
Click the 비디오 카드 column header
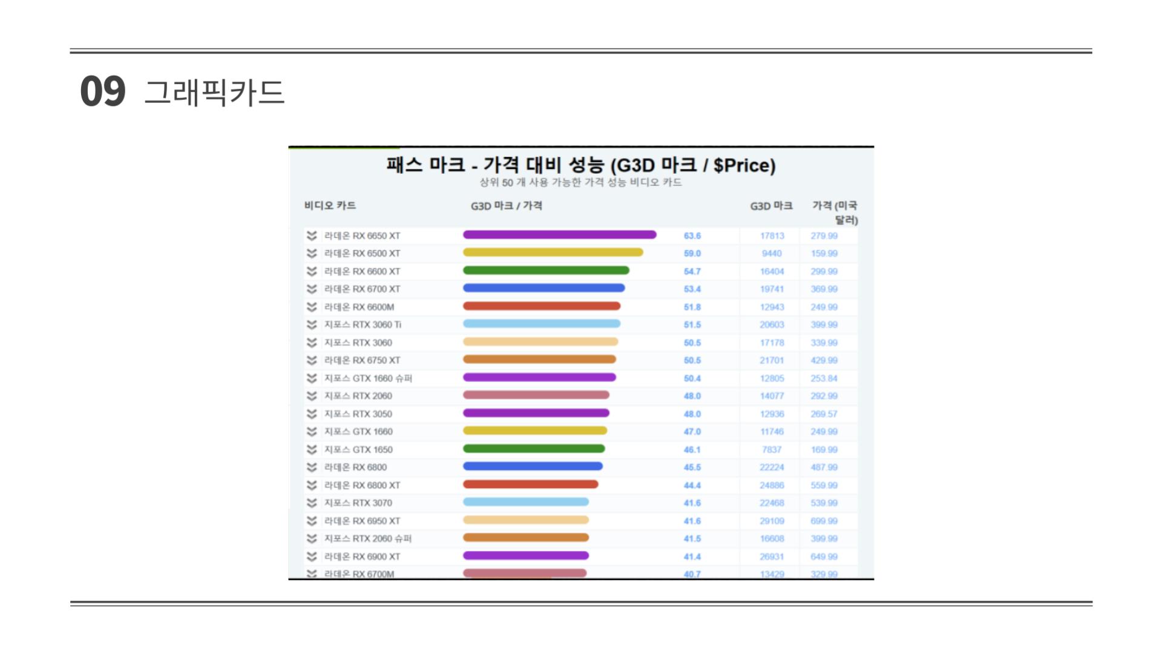coord(330,206)
